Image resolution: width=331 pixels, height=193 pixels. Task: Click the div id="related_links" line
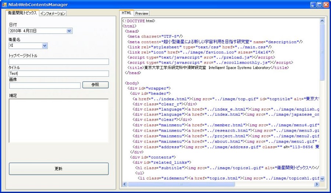tap(162, 162)
